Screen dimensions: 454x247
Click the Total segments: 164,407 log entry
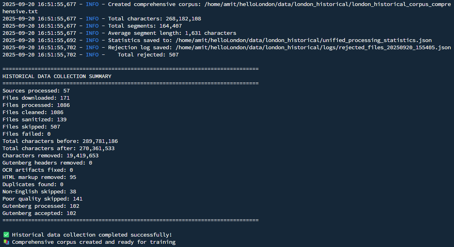pos(145,26)
